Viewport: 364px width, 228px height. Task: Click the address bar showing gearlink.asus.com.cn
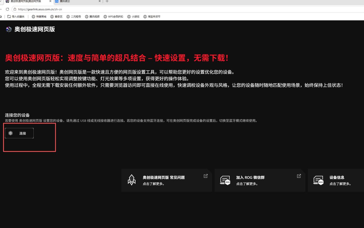click(188, 9)
